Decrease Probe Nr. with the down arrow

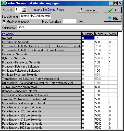click(x=24, y=11)
